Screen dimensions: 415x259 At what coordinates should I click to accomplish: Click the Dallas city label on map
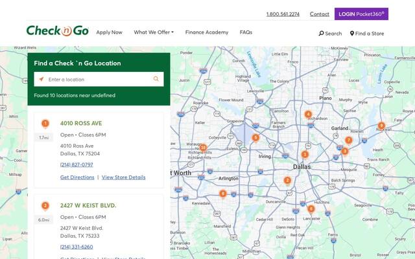click(302, 167)
